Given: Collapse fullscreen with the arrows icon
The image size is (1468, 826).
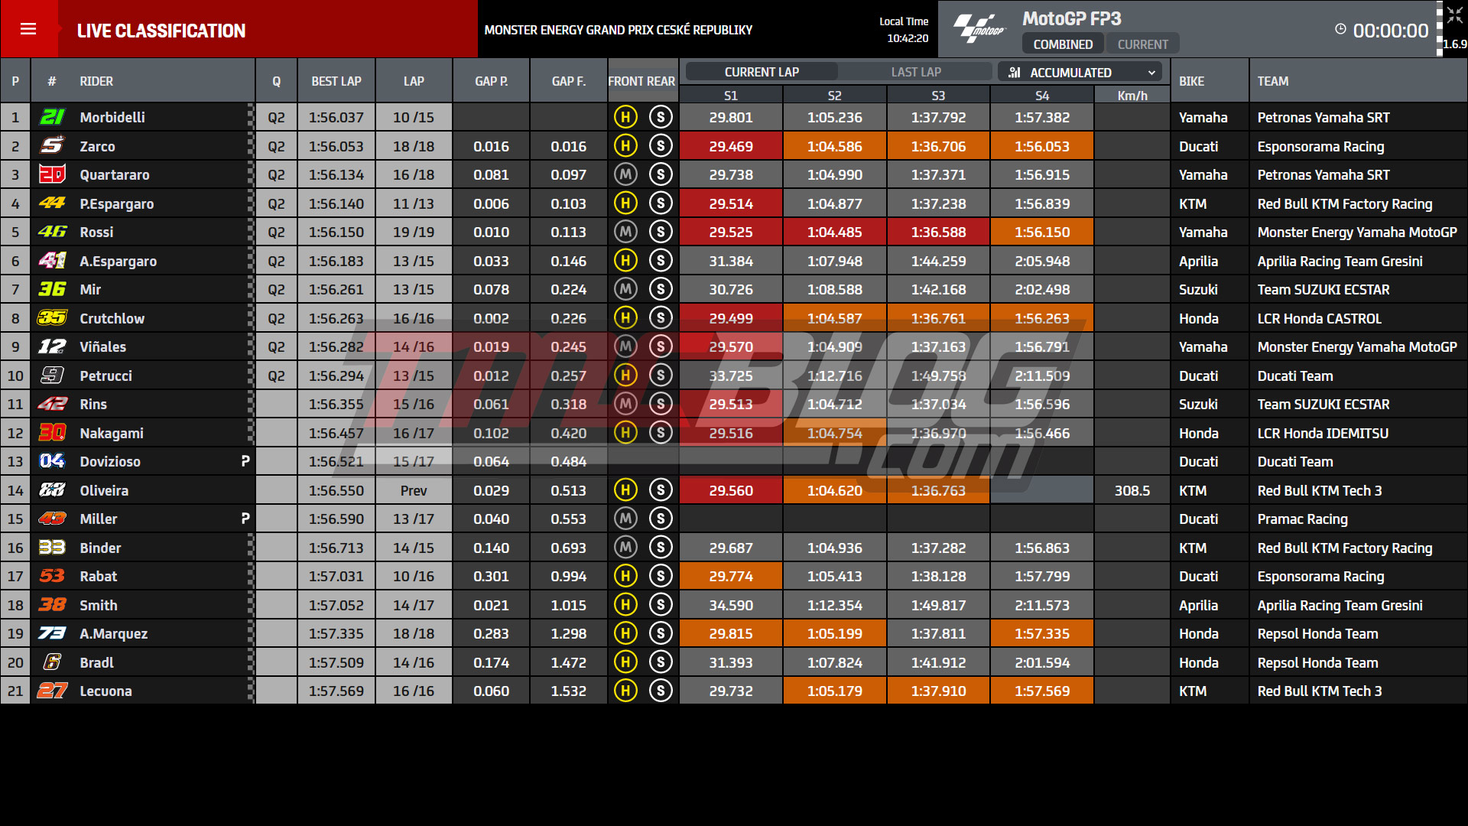Looking at the screenshot, I should point(1453,15).
